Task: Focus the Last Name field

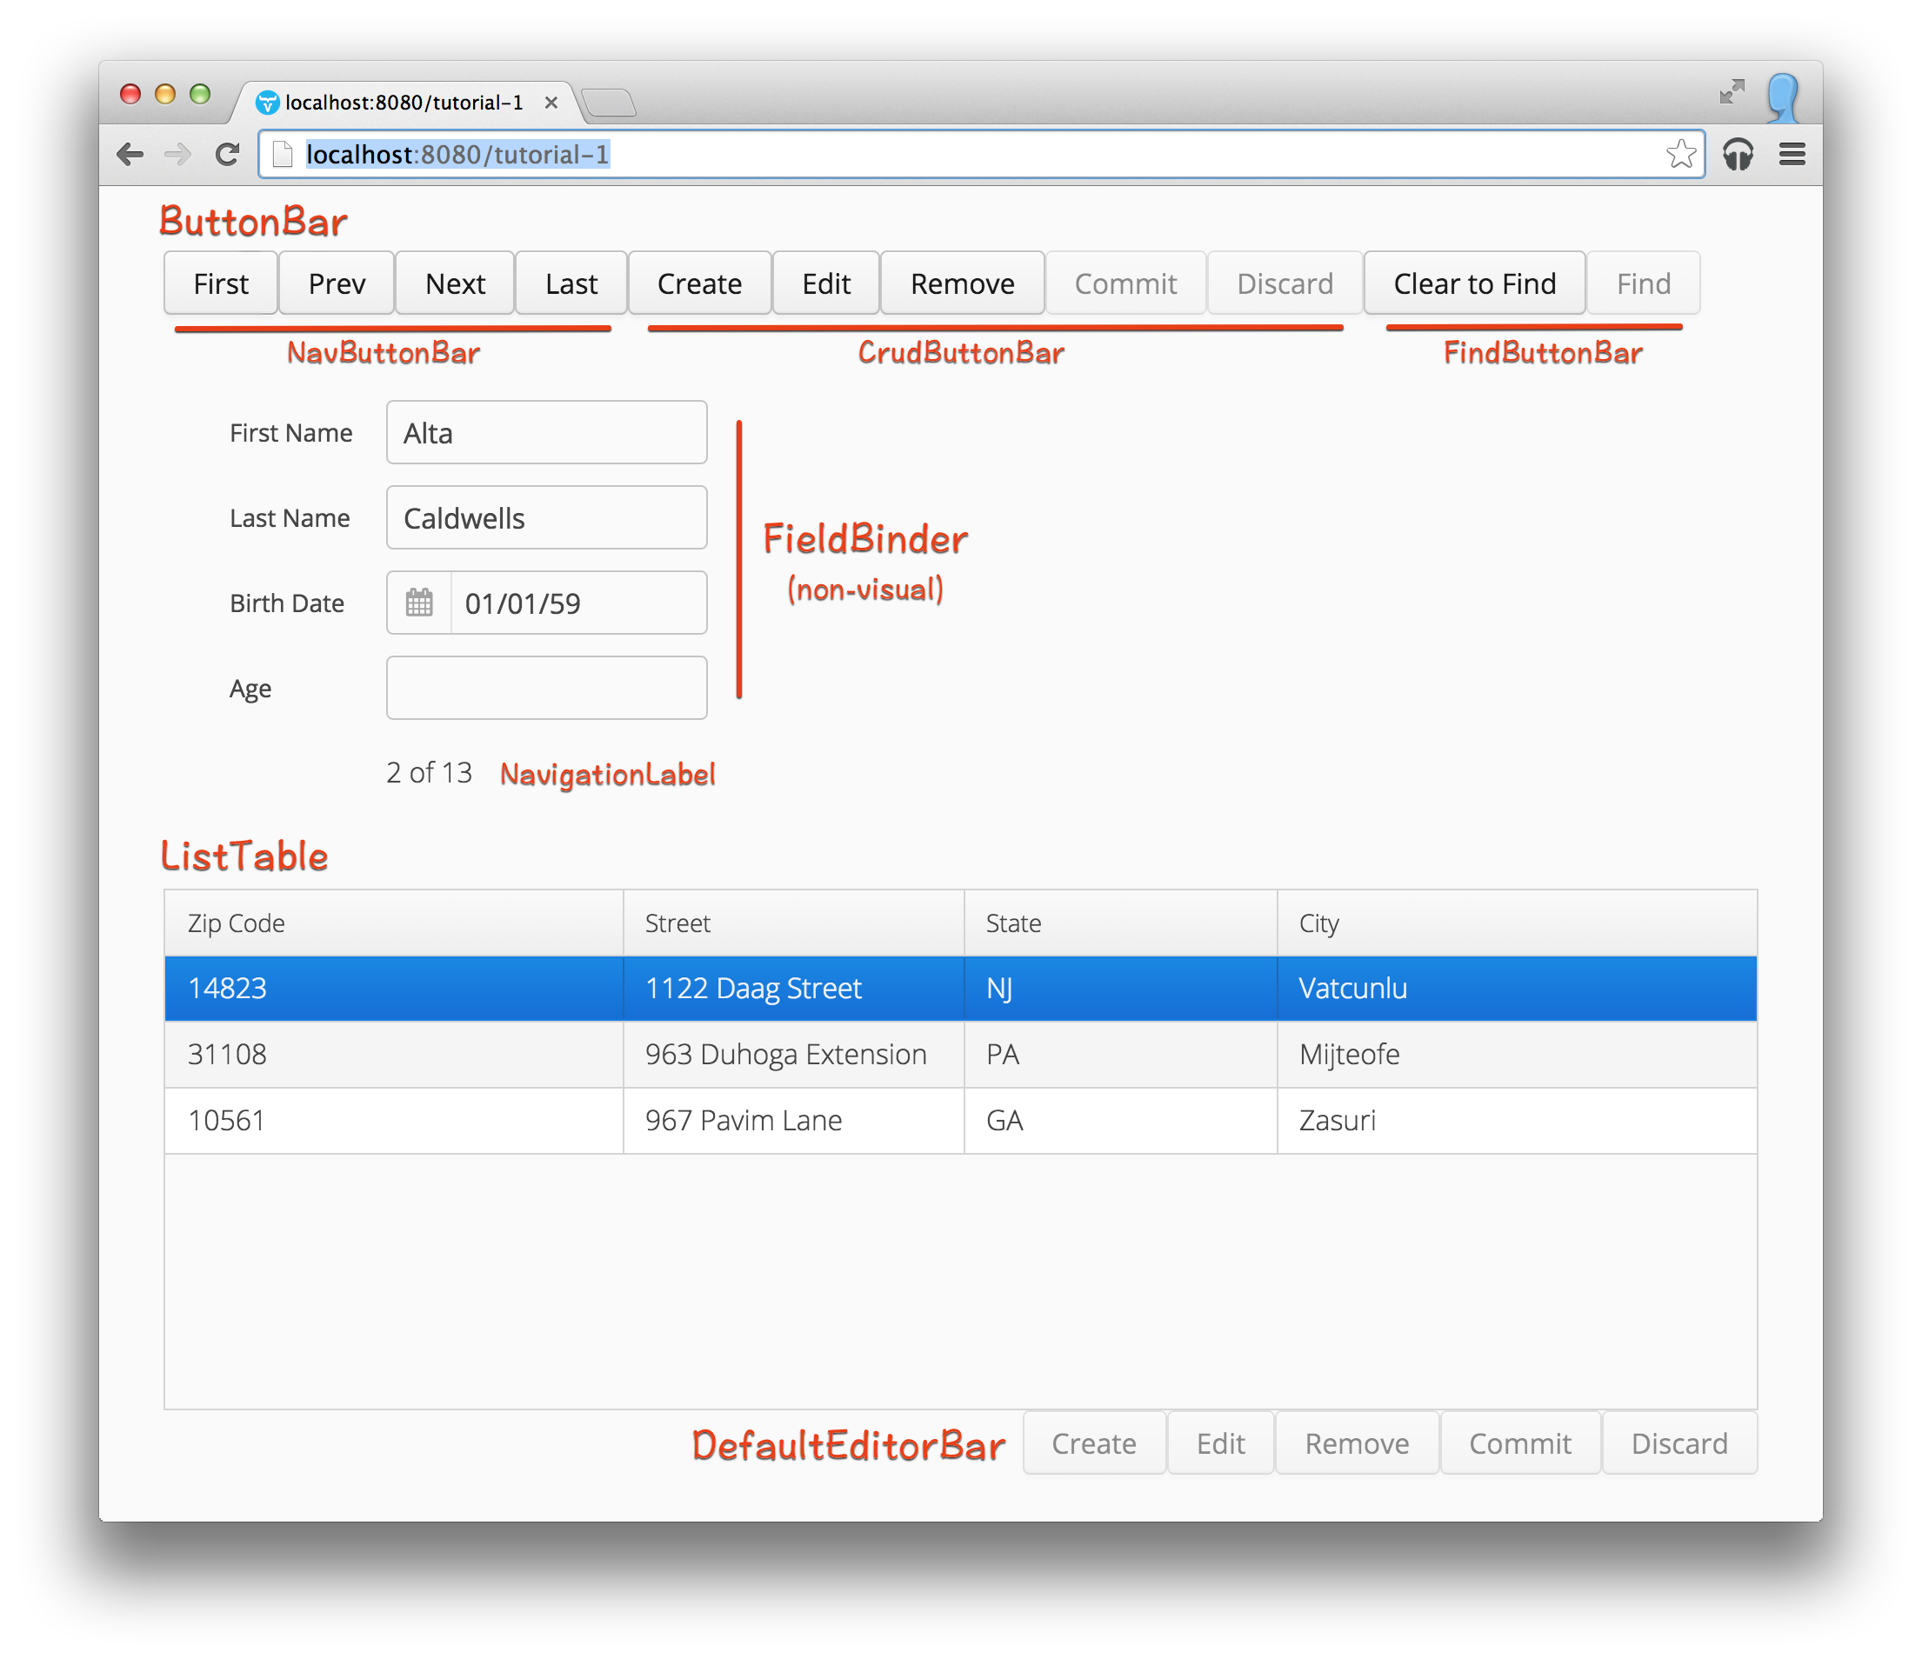Action: pyautogui.click(x=546, y=517)
